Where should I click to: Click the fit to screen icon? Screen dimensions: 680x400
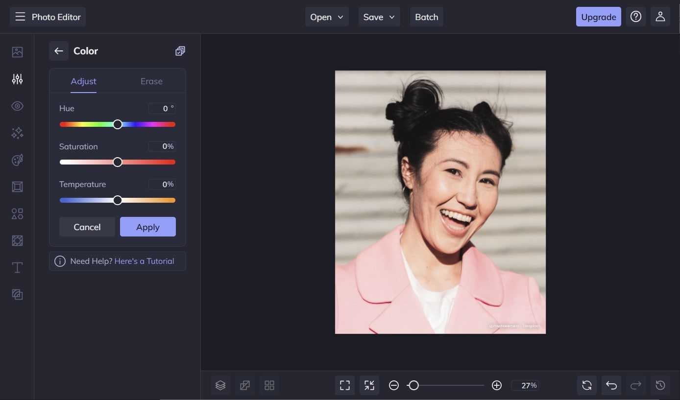345,385
